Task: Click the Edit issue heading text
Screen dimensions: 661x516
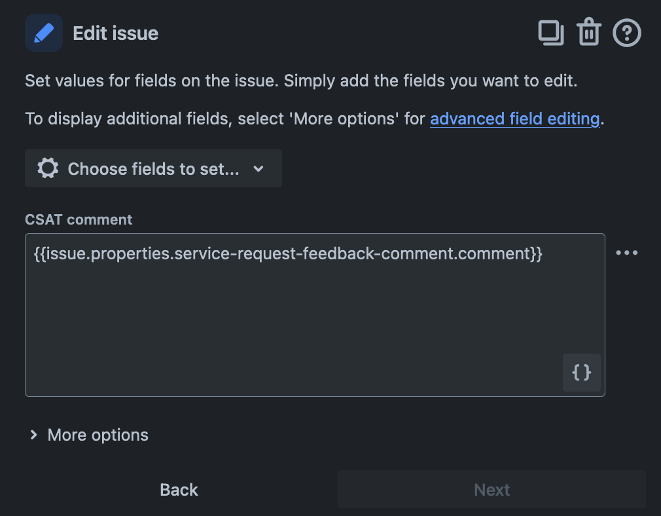Action: (115, 33)
